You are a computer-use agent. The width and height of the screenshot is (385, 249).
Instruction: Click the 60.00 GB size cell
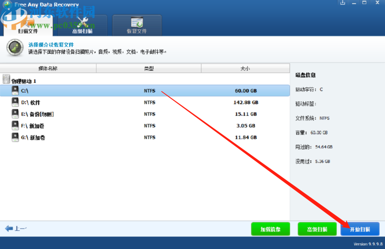(x=246, y=91)
